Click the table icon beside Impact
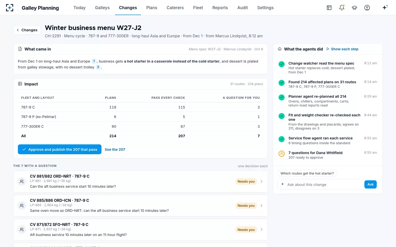396x247 pixels. click(x=20, y=84)
